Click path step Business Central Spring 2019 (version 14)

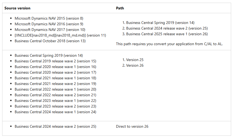point(160,23)
